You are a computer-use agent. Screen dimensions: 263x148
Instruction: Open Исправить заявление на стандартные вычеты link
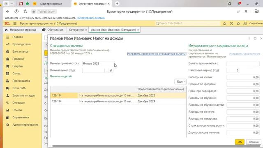point(156,54)
